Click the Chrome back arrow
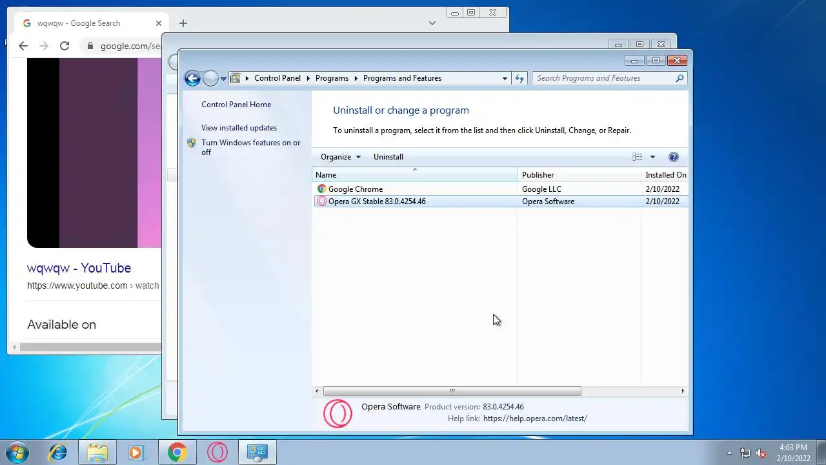 [23, 46]
